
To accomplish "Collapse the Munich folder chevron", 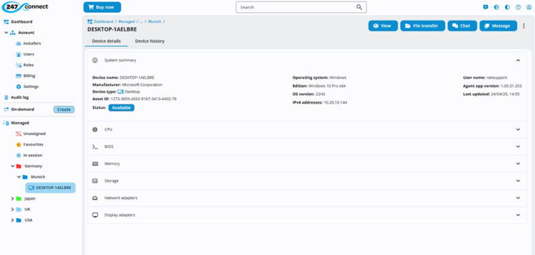I will 19,177.
